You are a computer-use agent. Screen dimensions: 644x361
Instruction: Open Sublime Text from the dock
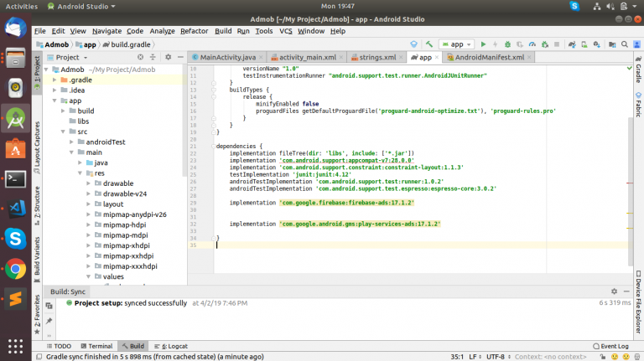[x=16, y=299]
